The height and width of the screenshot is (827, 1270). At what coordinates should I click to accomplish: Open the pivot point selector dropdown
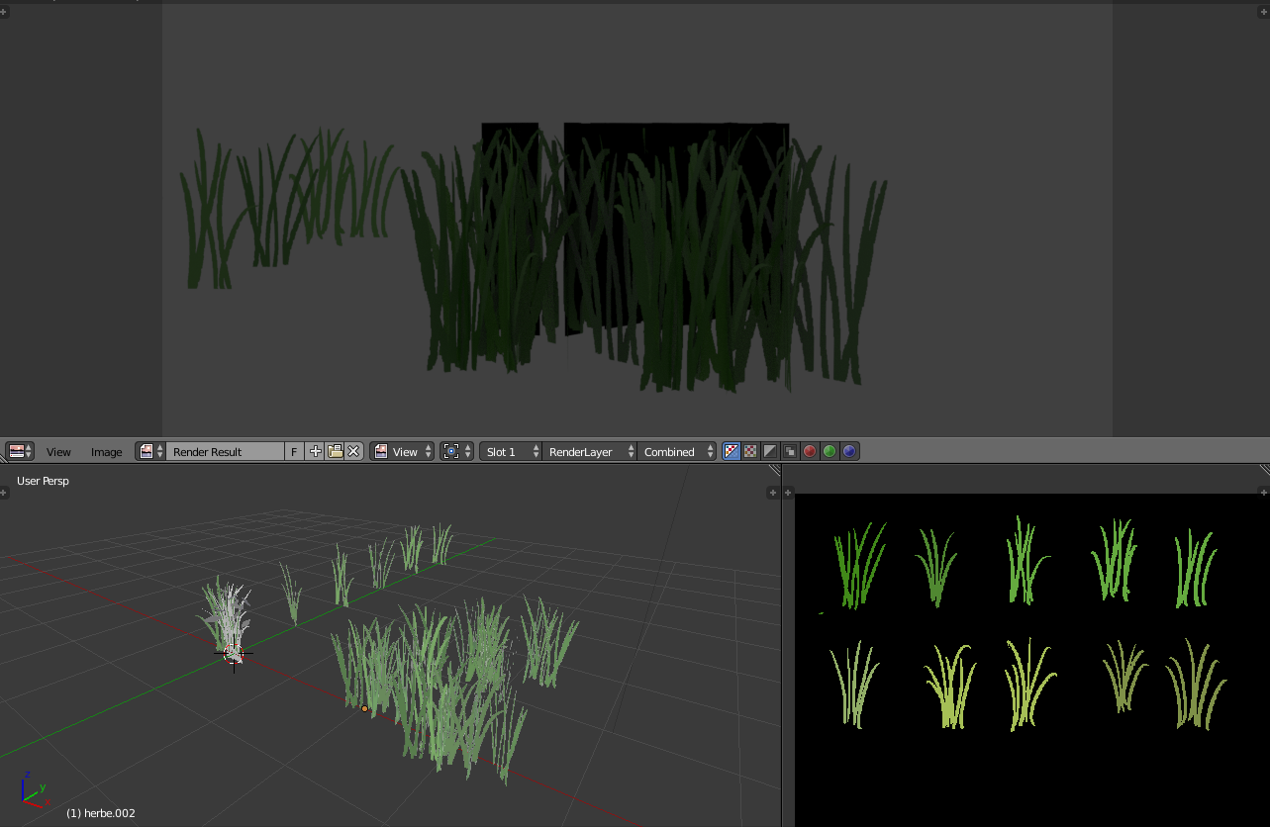(x=457, y=451)
